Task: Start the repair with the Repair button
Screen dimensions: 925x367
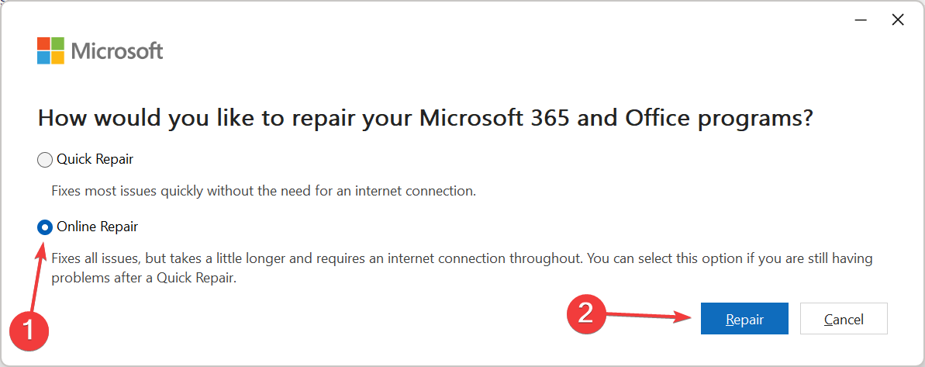Action: (x=744, y=319)
